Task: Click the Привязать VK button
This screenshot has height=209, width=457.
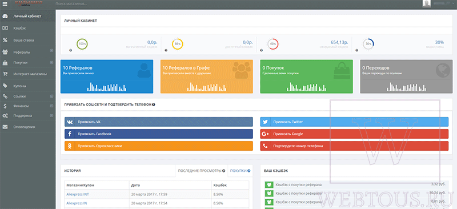Action: point(159,122)
